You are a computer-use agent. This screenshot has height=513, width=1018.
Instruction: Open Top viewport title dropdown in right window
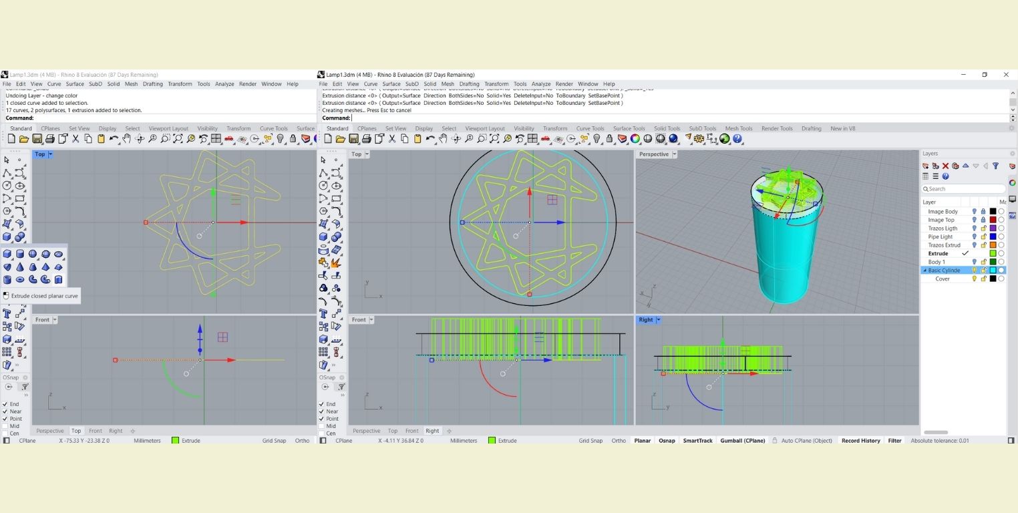367,154
